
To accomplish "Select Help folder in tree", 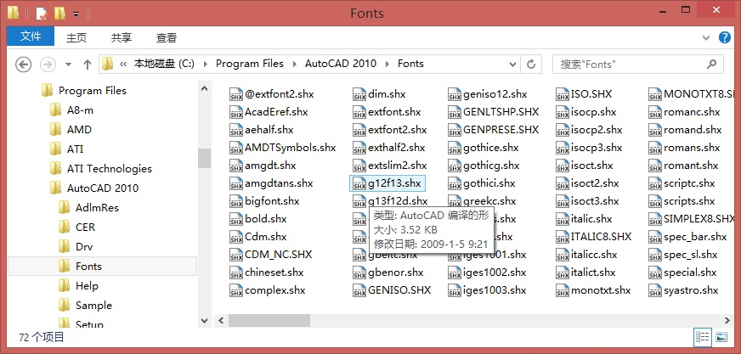I will point(87,285).
